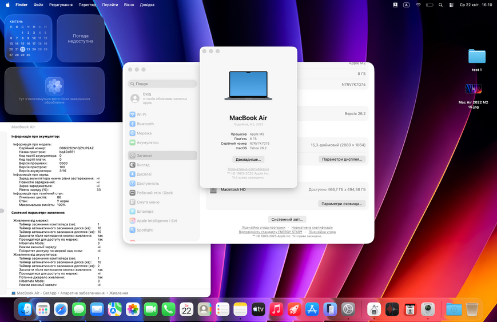Open the red rocket app in the Dock
Viewport: 497px width, 322px height.
click(x=294, y=309)
